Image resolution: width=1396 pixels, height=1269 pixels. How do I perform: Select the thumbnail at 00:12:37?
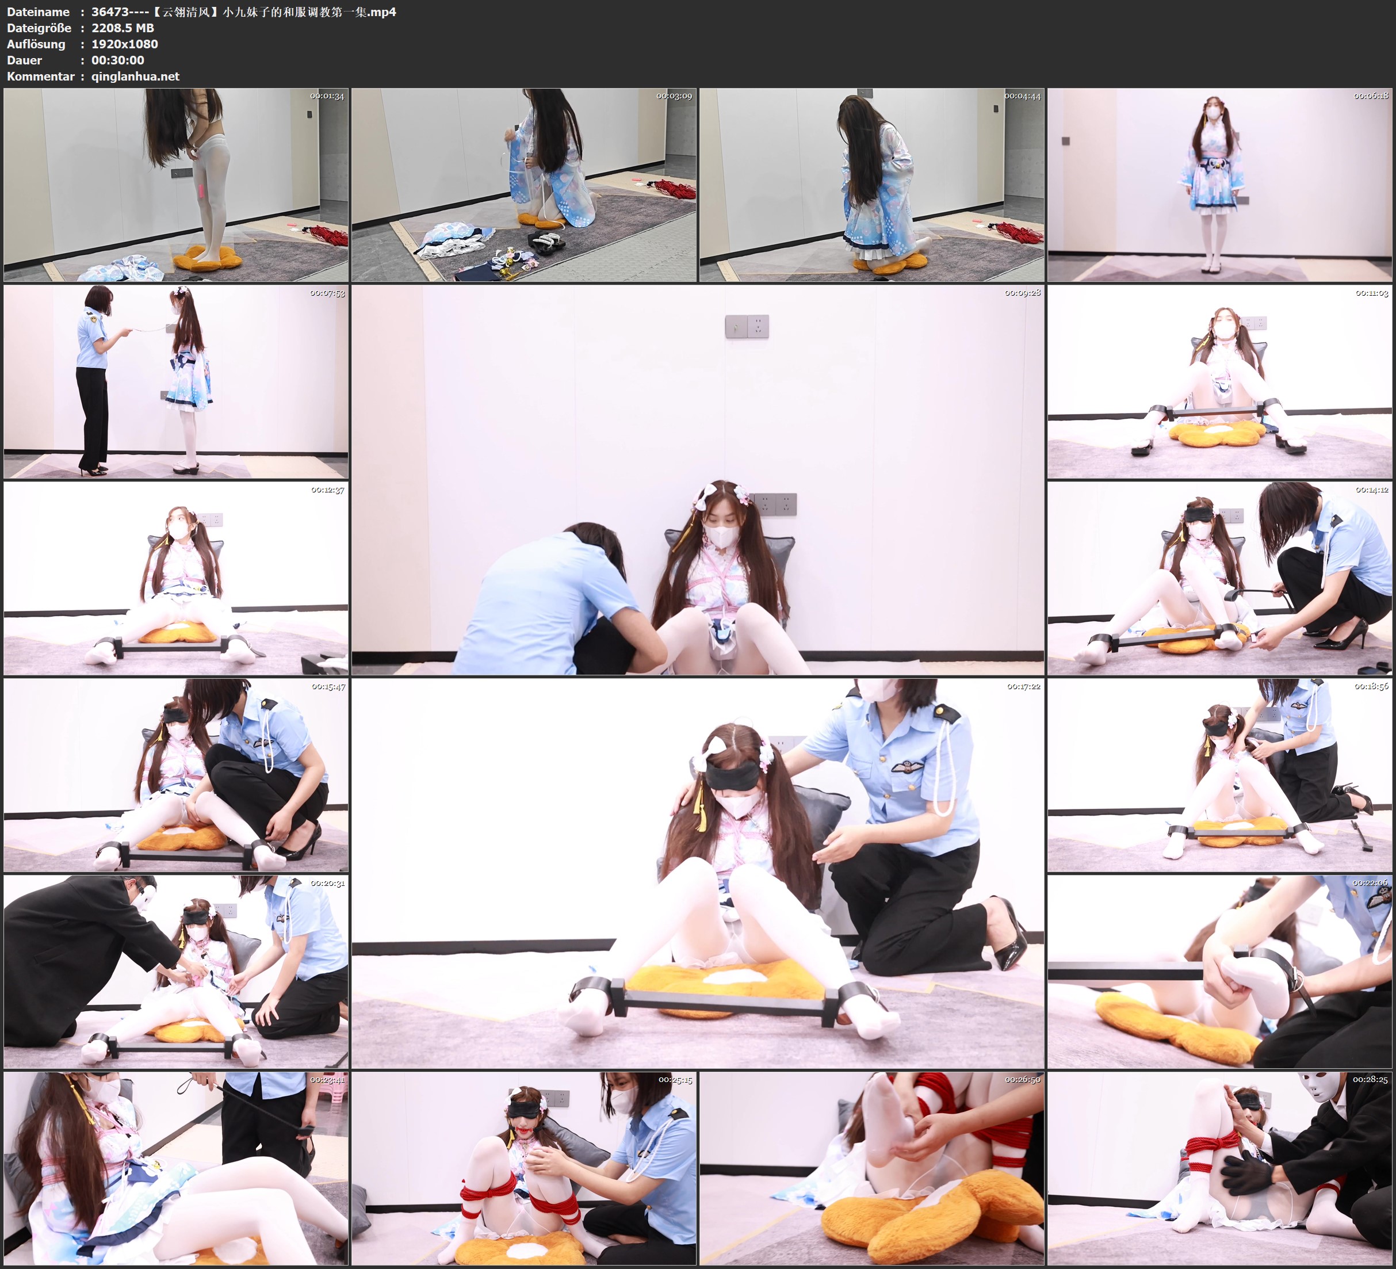point(176,578)
